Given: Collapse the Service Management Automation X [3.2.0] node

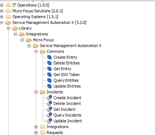Looking at the screenshot, I should point(1,23).
